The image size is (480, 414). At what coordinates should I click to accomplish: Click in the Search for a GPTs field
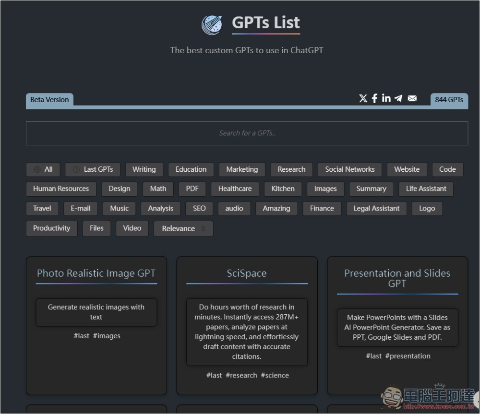247,133
